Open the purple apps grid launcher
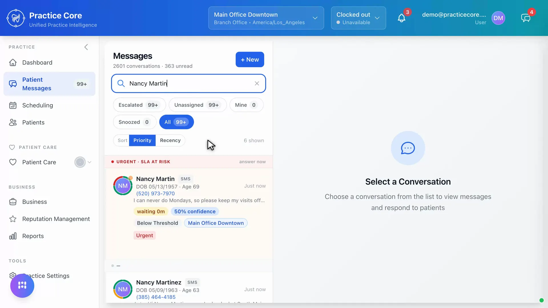The height and width of the screenshot is (308, 548). point(22,285)
